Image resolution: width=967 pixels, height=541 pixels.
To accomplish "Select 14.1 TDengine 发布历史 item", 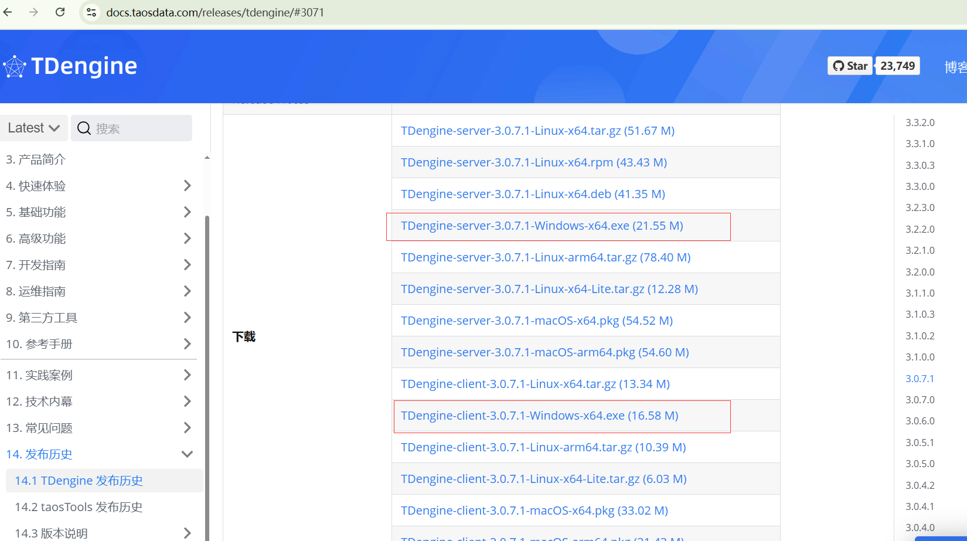I will coord(79,481).
